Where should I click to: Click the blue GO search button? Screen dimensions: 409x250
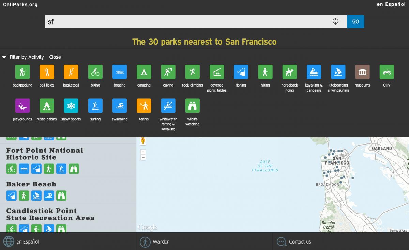(355, 21)
